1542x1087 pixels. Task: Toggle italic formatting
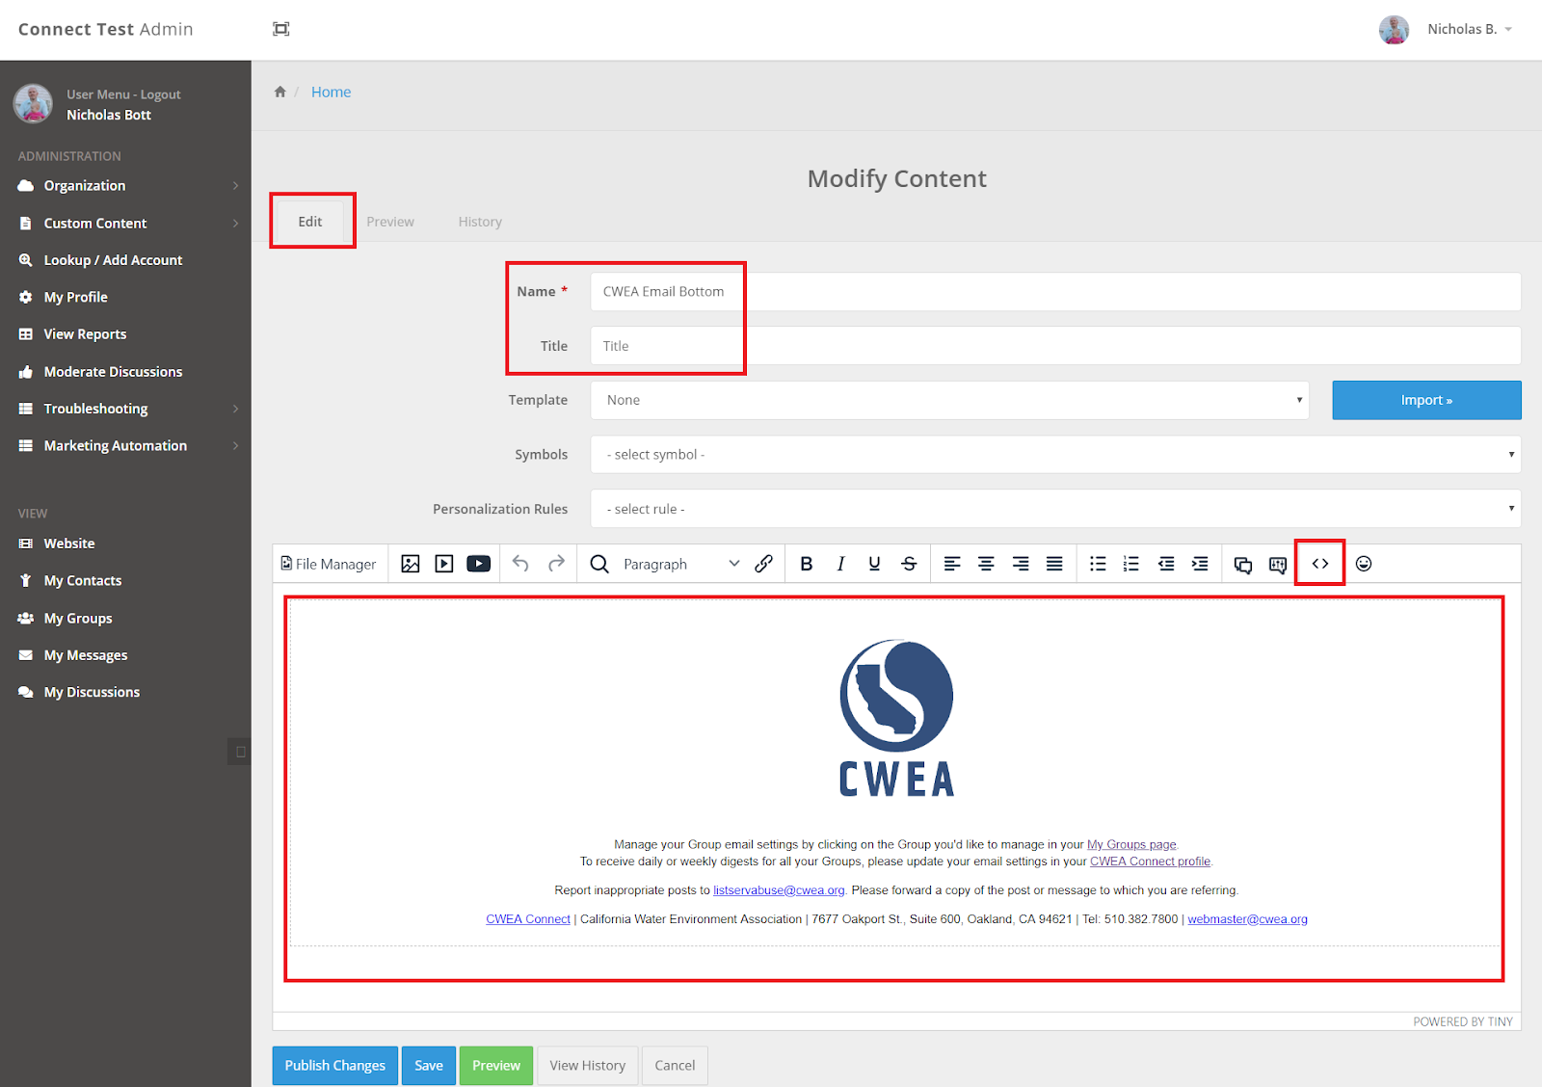pyautogui.click(x=840, y=564)
